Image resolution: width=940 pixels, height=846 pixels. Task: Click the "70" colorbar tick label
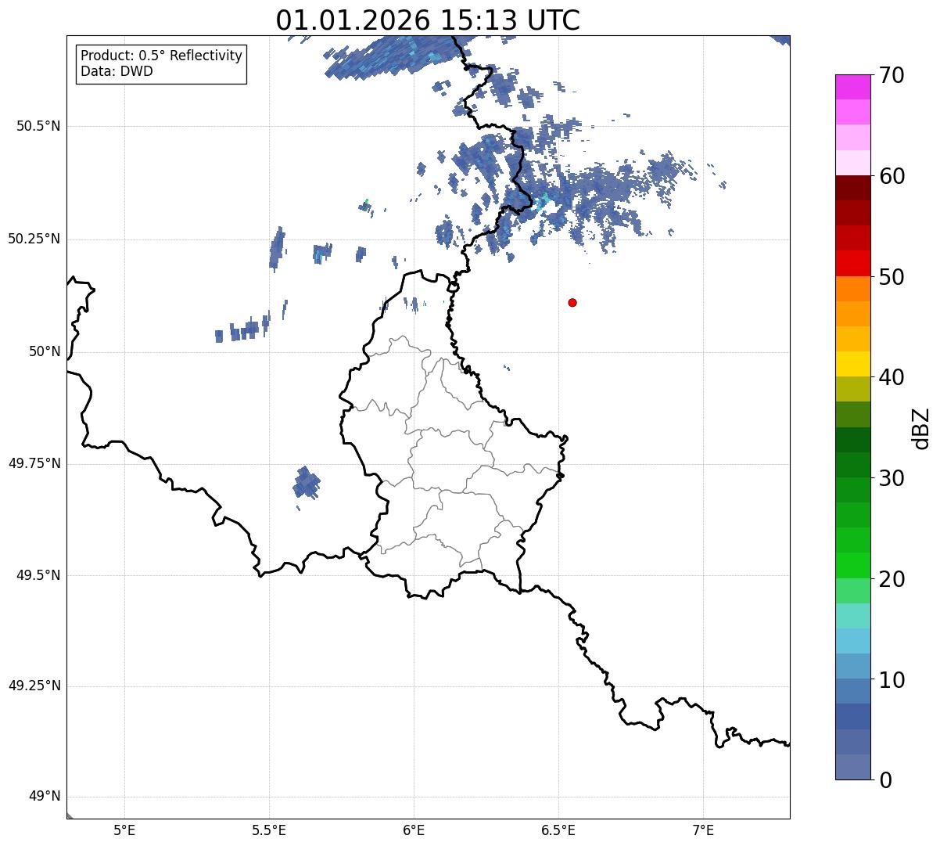tap(892, 75)
